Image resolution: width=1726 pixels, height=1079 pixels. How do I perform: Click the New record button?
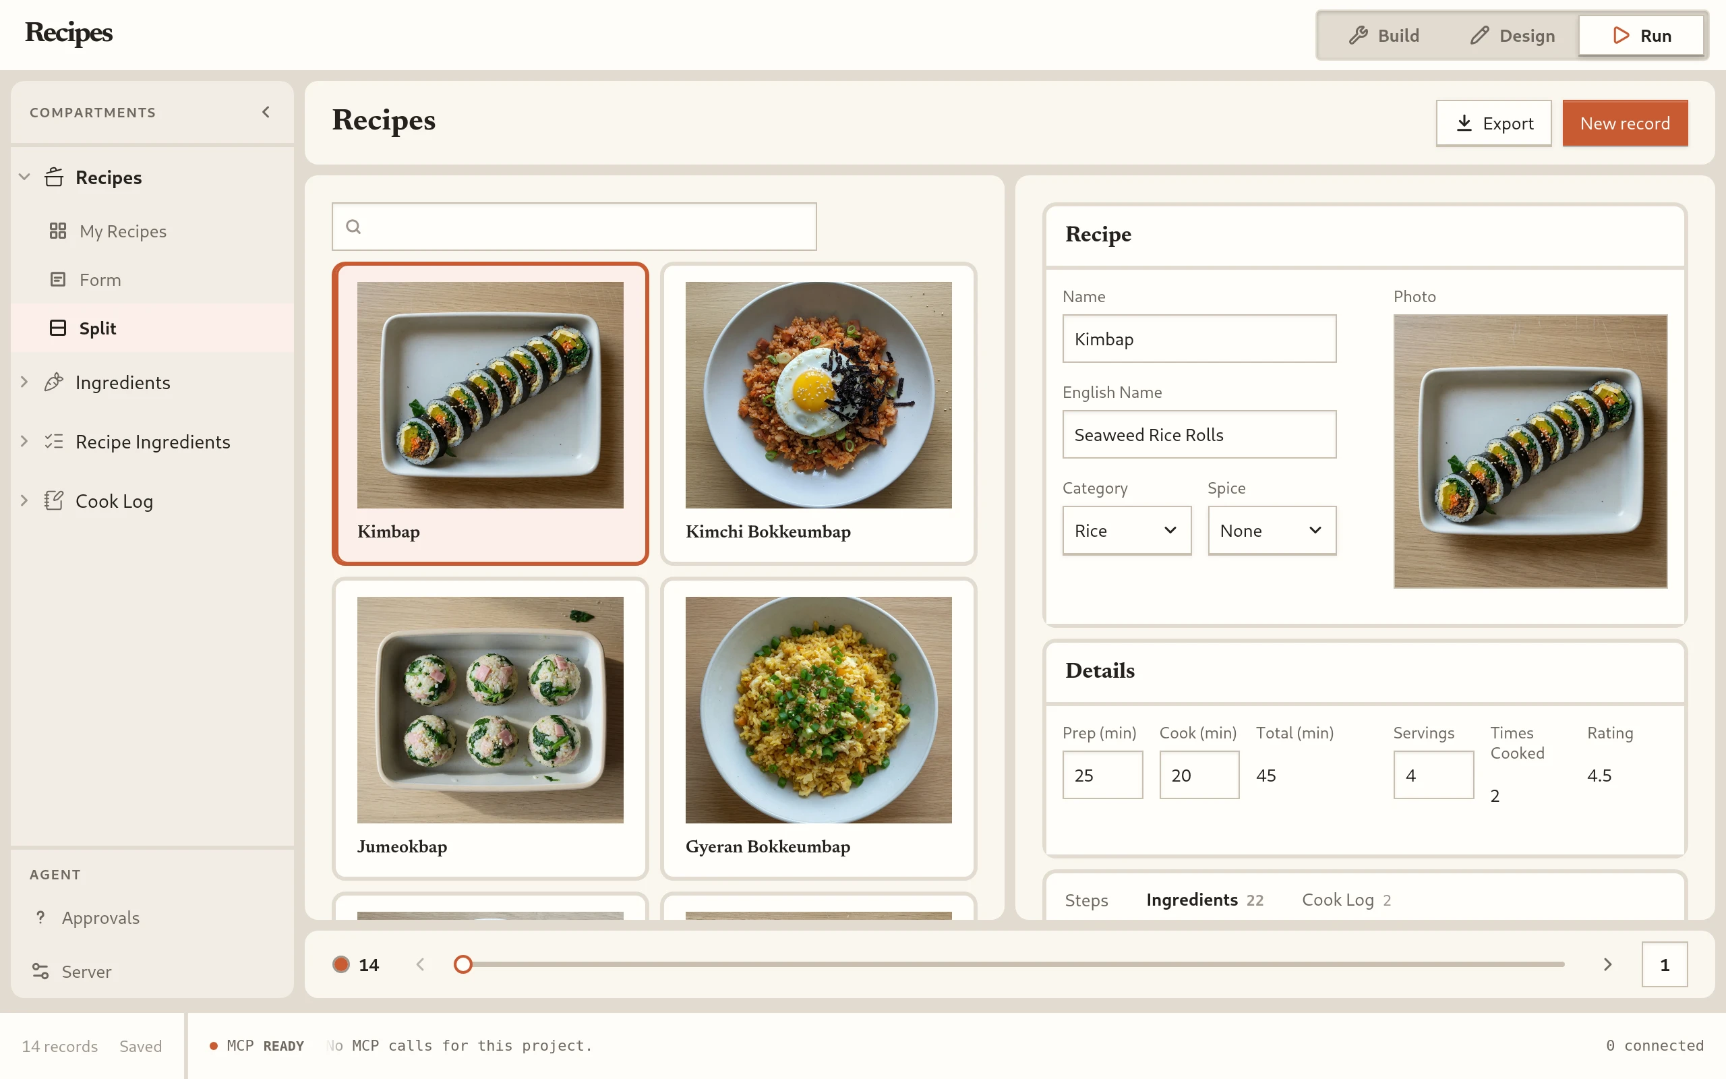pyautogui.click(x=1625, y=123)
